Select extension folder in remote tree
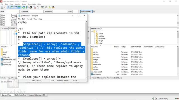The width and height of the screenshot is (179, 100). (x=102, y=38)
